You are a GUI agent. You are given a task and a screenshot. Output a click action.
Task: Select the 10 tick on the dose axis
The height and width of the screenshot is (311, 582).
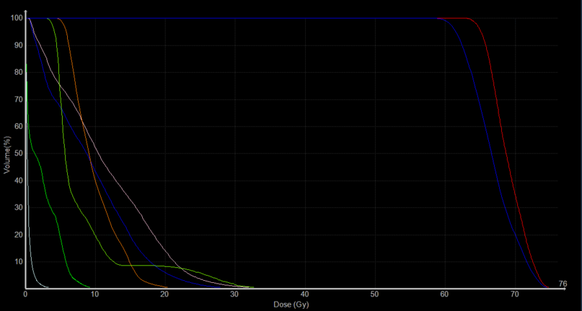(95, 294)
